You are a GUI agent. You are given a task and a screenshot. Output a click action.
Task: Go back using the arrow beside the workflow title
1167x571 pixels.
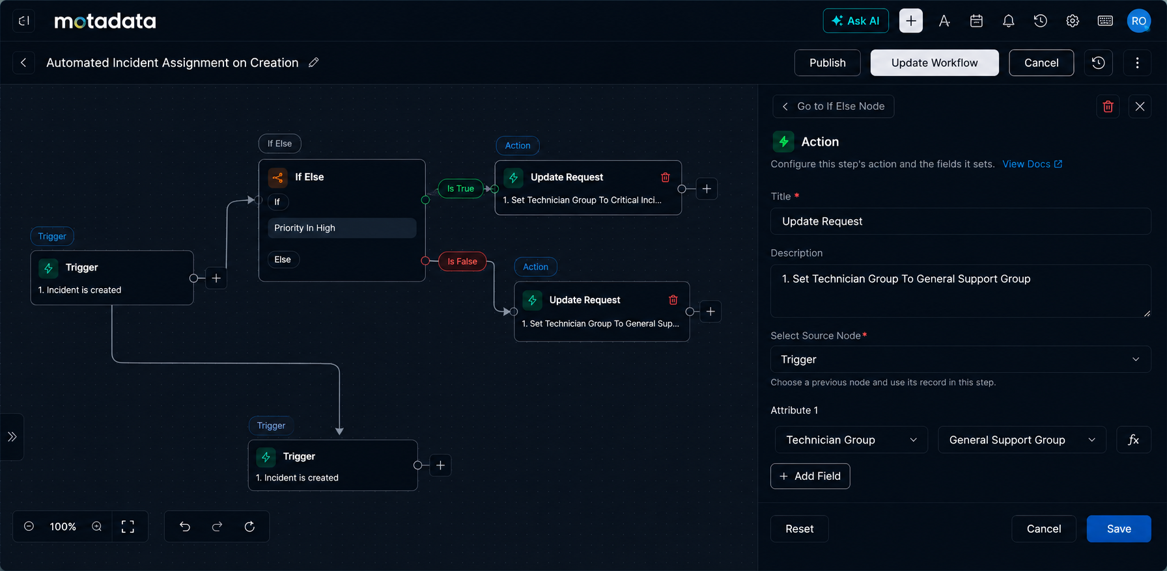(23, 62)
